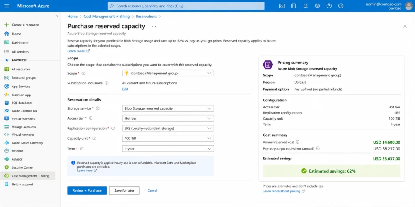The width and height of the screenshot is (415, 207).
Task: Open the FAVORITES section header in the sidebar
Action: click(x=19, y=61)
